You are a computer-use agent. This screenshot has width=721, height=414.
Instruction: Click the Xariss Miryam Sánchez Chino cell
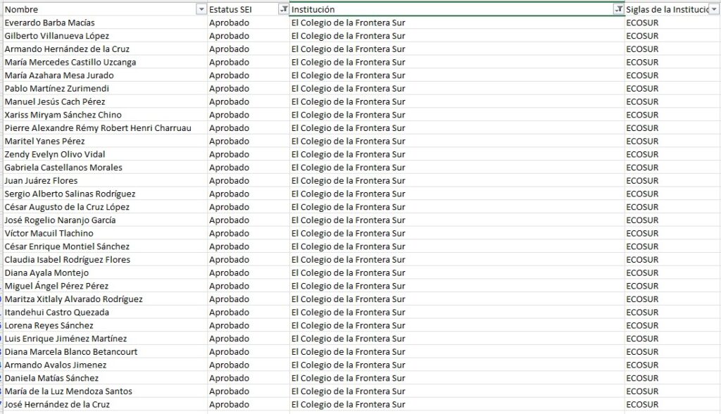[x=63, y=115]
